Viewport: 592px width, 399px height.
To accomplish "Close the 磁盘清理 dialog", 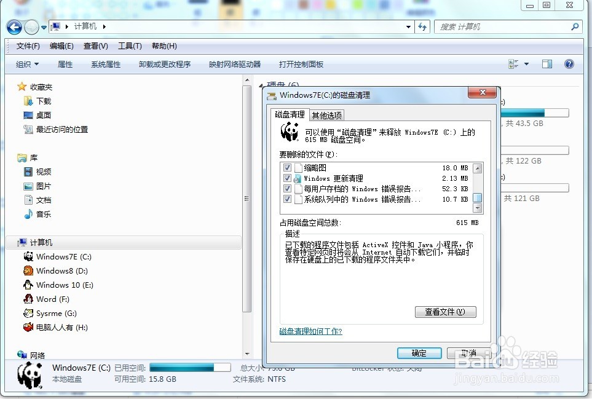I will (x=482, y=92).
